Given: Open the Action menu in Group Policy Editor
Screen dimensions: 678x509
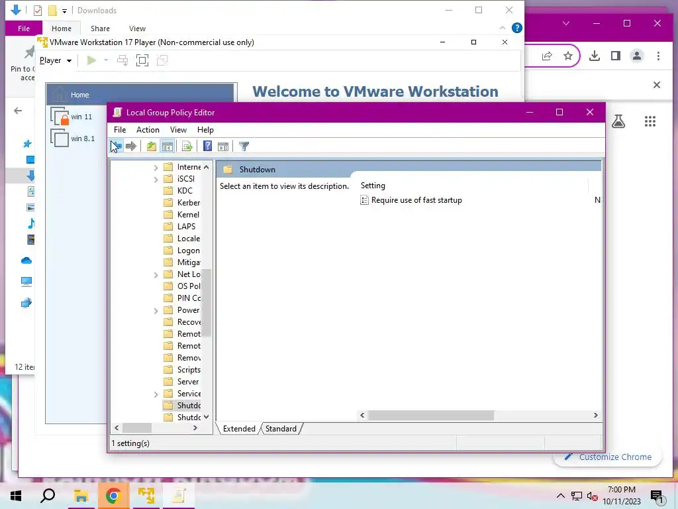Looking at the screenshot, I should click(148, 130).
